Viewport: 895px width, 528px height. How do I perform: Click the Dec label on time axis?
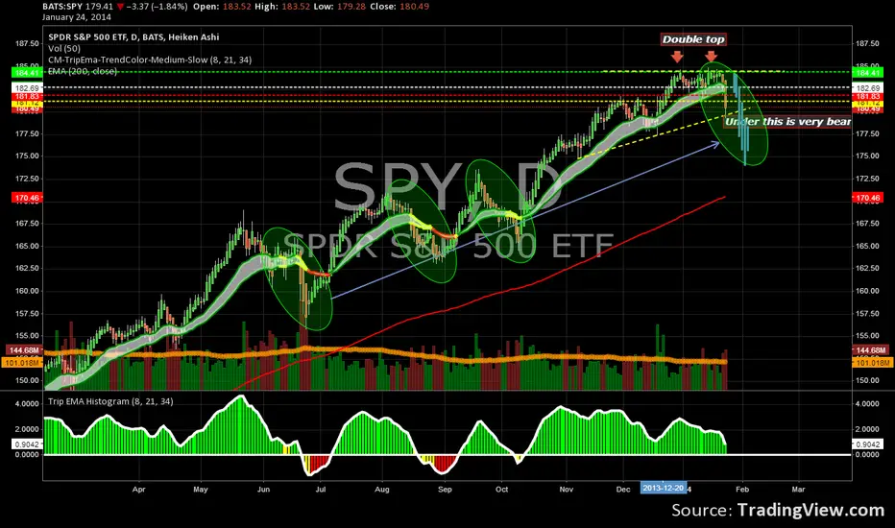pyautogui.click(x=623, y=490)
